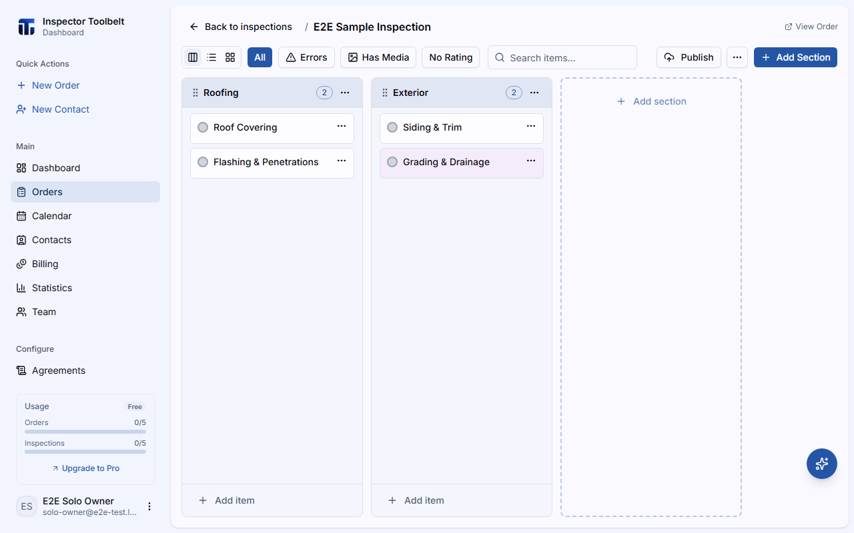Screen dimensions: 854x533
Task: Click the Free plan badge
Action: point(135,406)
